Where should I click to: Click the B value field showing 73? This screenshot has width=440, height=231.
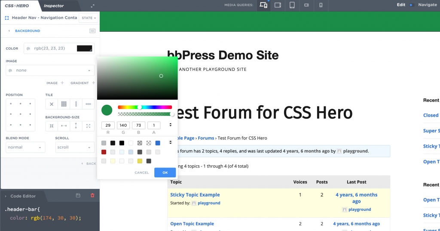139,125
